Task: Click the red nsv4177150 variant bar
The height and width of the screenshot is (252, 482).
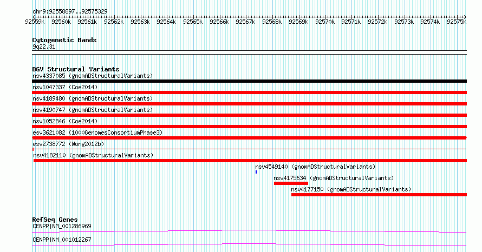Action: pyautogui.click(x=379, y=195)
